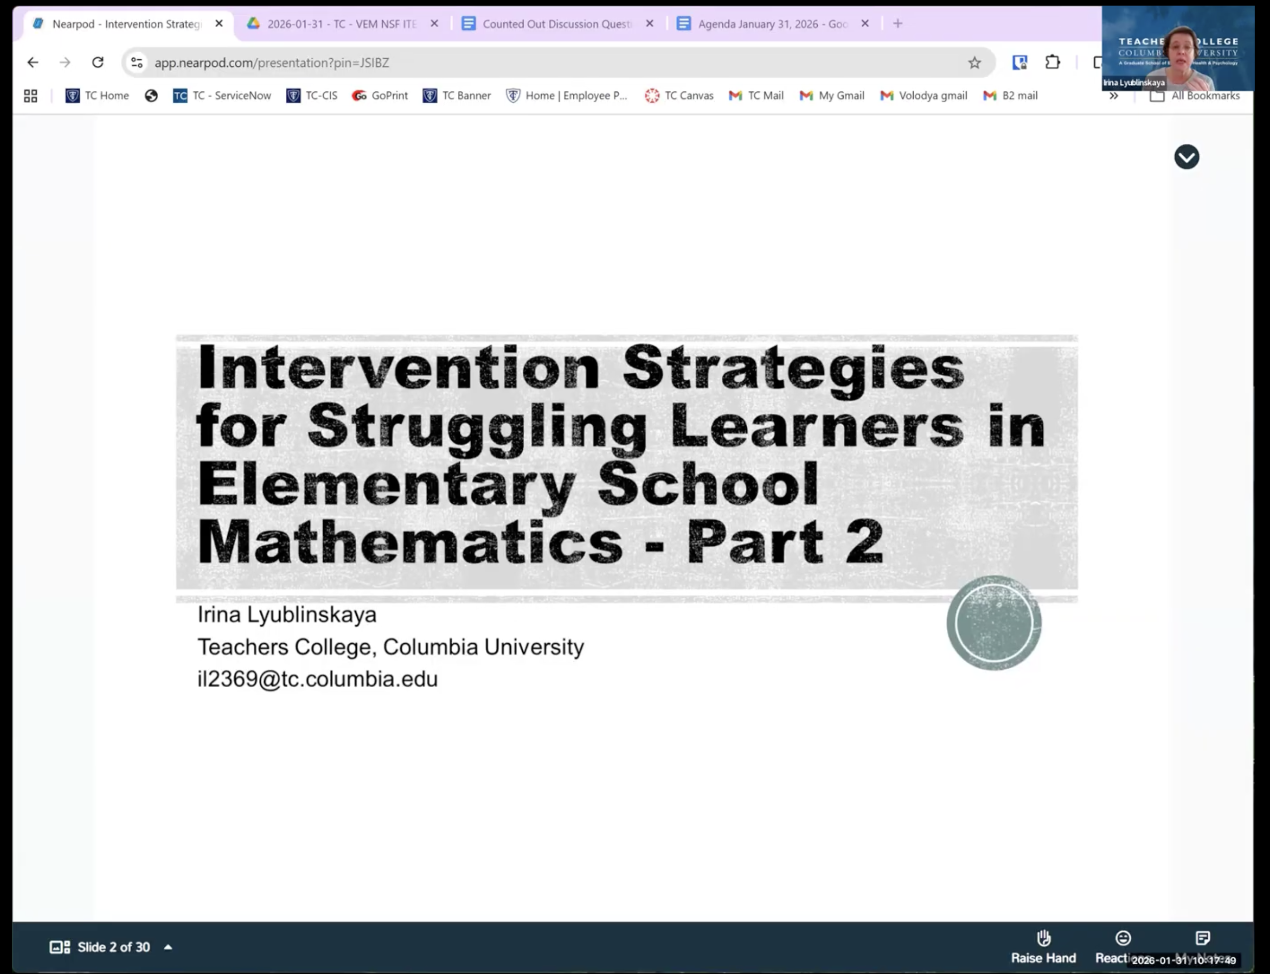The image size is (1270, 974).
Task: Open the All Bookmarks folder
Action: click(x=1195, y=95)
